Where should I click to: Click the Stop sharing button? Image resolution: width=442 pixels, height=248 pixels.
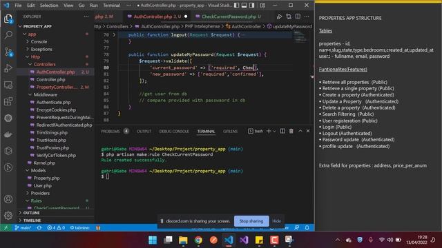(x=251, y=221)
